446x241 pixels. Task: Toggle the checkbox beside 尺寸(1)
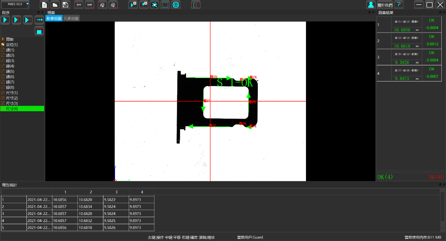coord(3,93)
